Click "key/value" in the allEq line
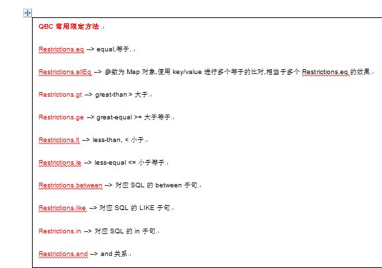This screenshot has width=382, height=268. (187, 72)
